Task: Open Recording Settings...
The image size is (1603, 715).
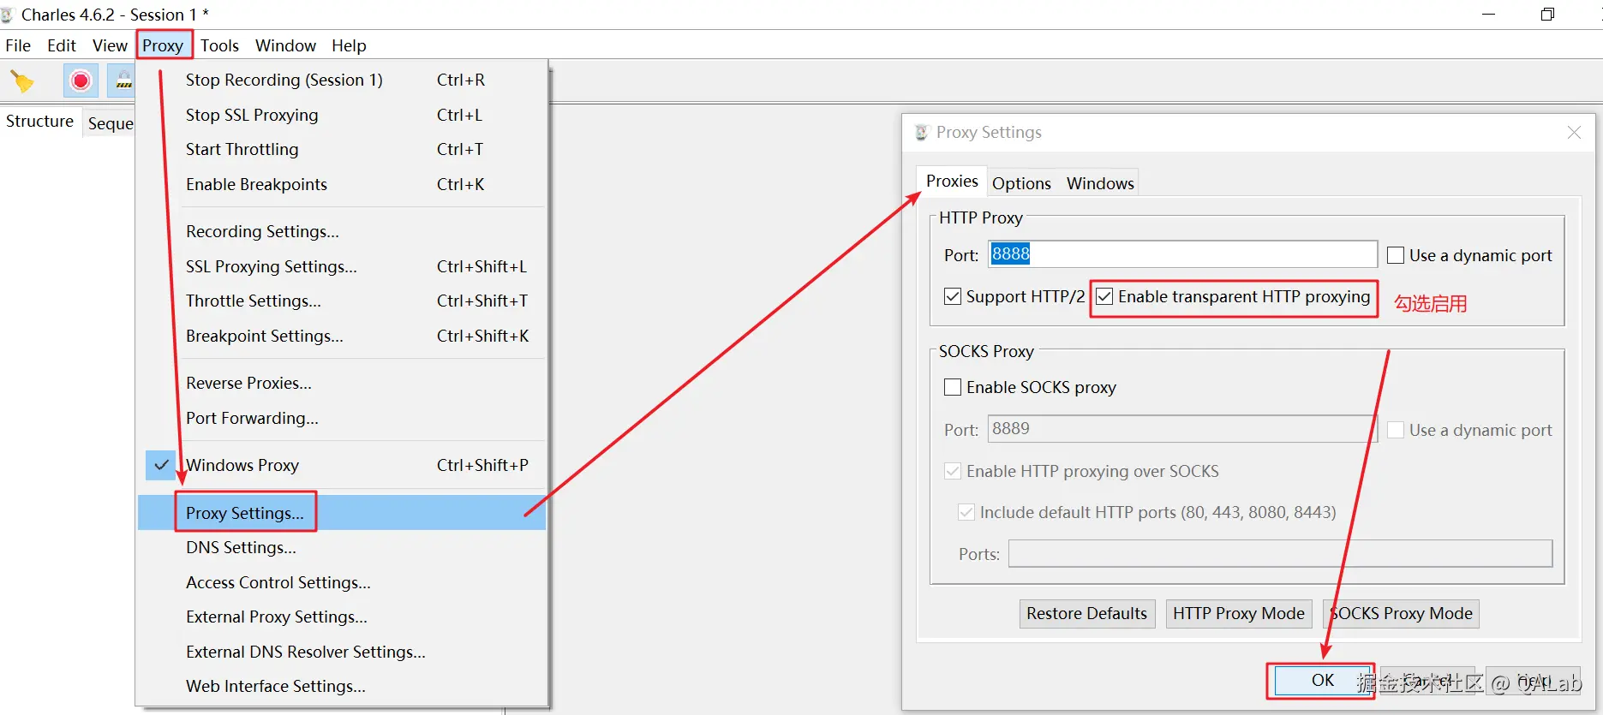Action: [x=342, y=231]
